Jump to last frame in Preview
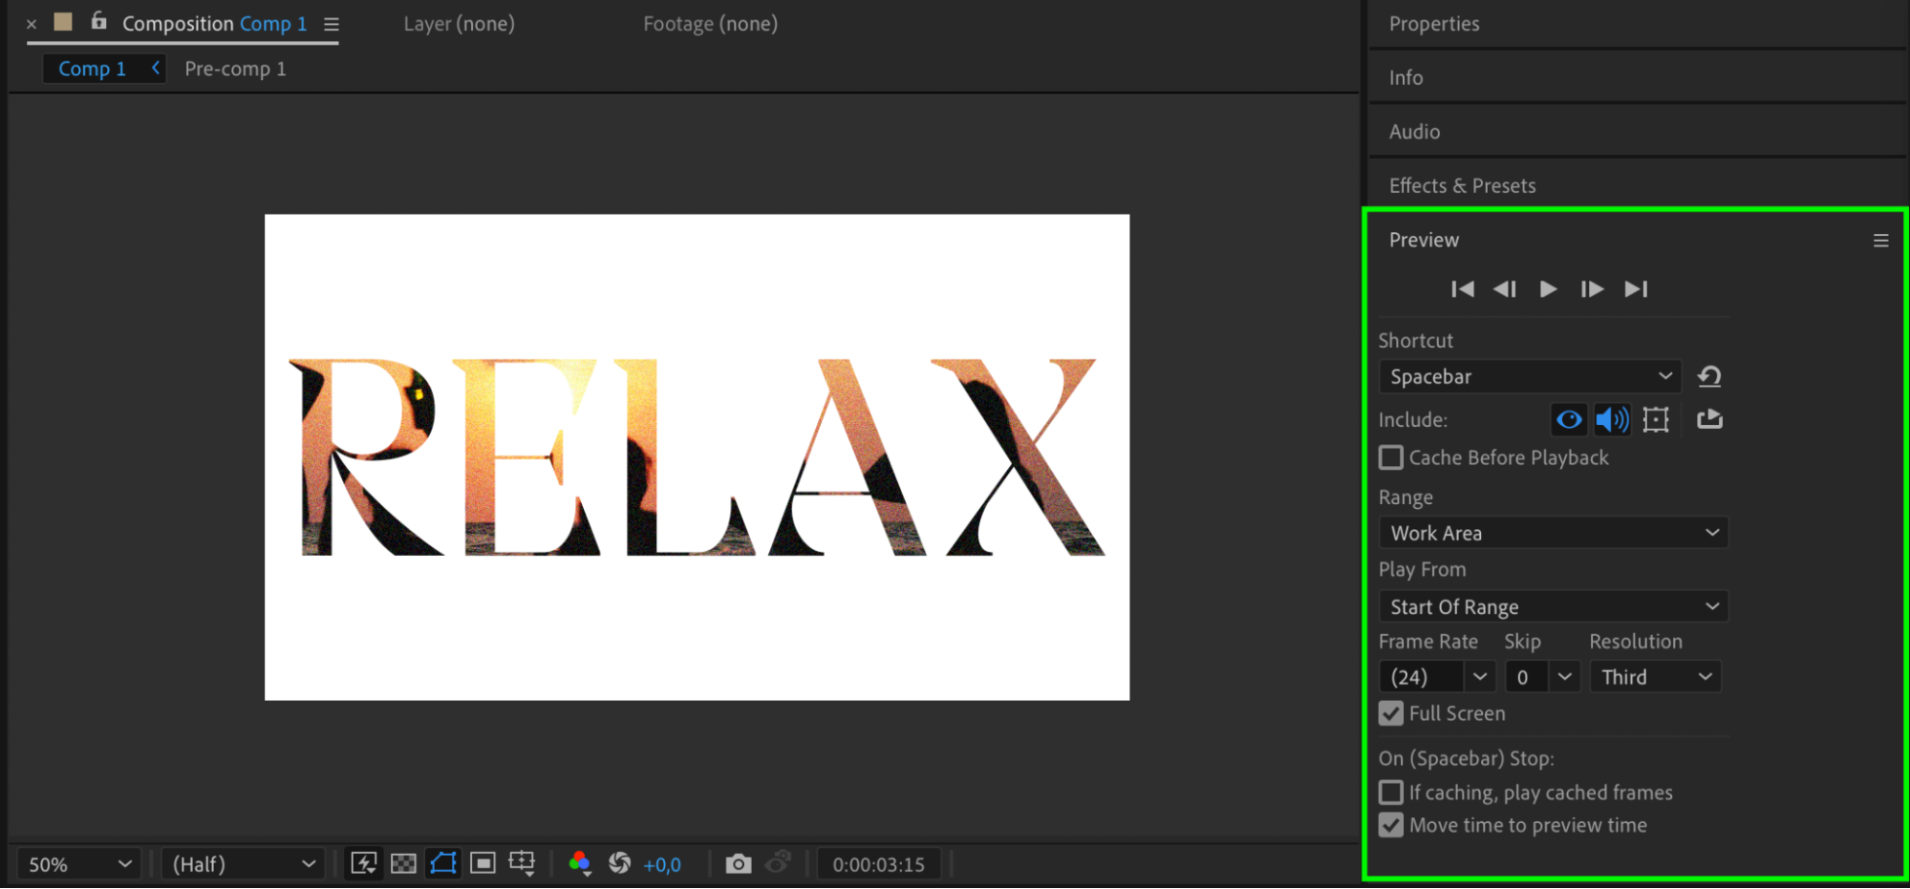1910x889 pixels. (1636, 289)
